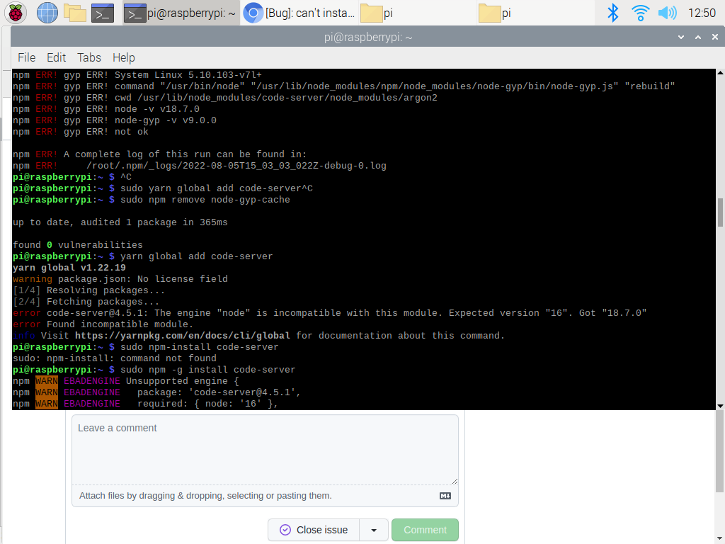This screenshot has width=725, height=544.
Task: Click the browser page scrollbar
Action: (720, 451)
